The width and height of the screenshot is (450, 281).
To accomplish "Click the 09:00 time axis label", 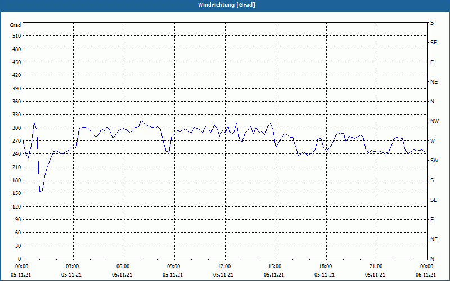I will tap(174, 266).
